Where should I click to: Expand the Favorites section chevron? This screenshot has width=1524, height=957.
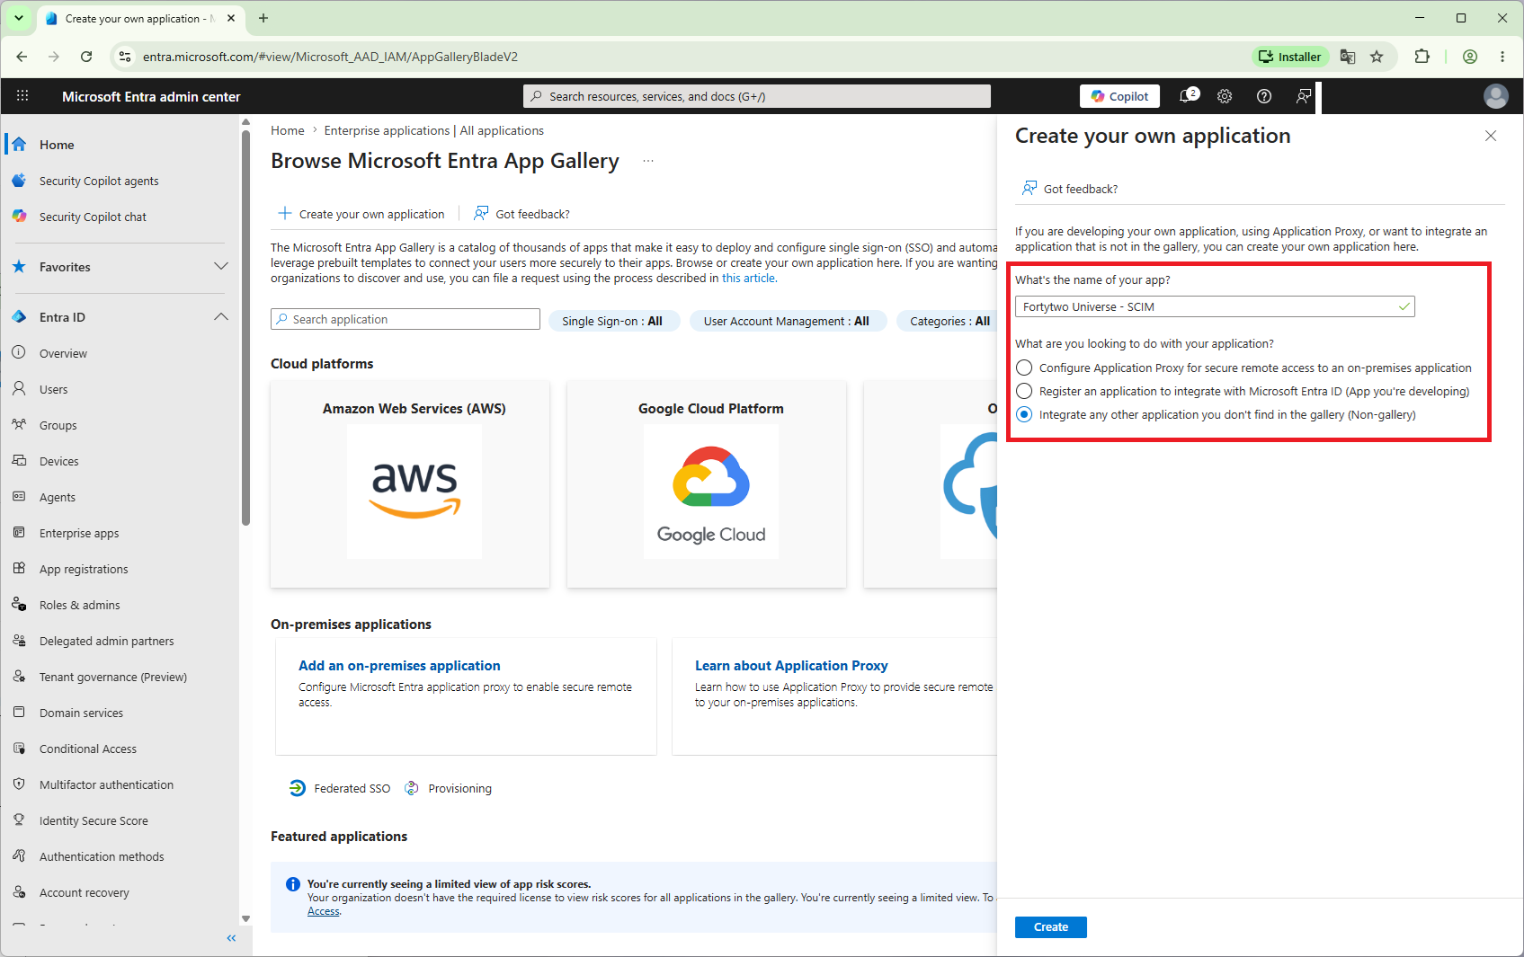click(221, 267)
